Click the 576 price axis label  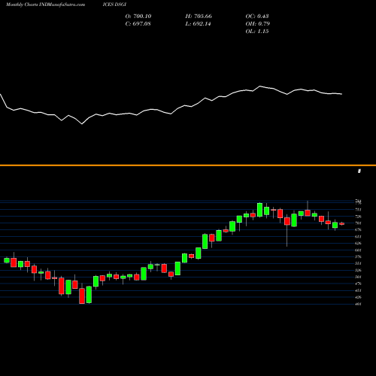click(x=358, y=257)
